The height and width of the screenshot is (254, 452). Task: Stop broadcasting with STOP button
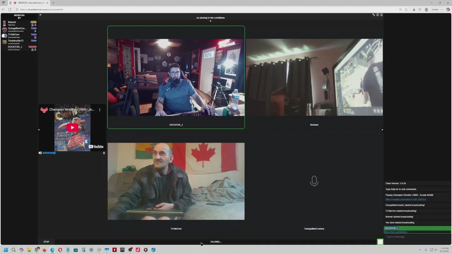coord(46,242)
